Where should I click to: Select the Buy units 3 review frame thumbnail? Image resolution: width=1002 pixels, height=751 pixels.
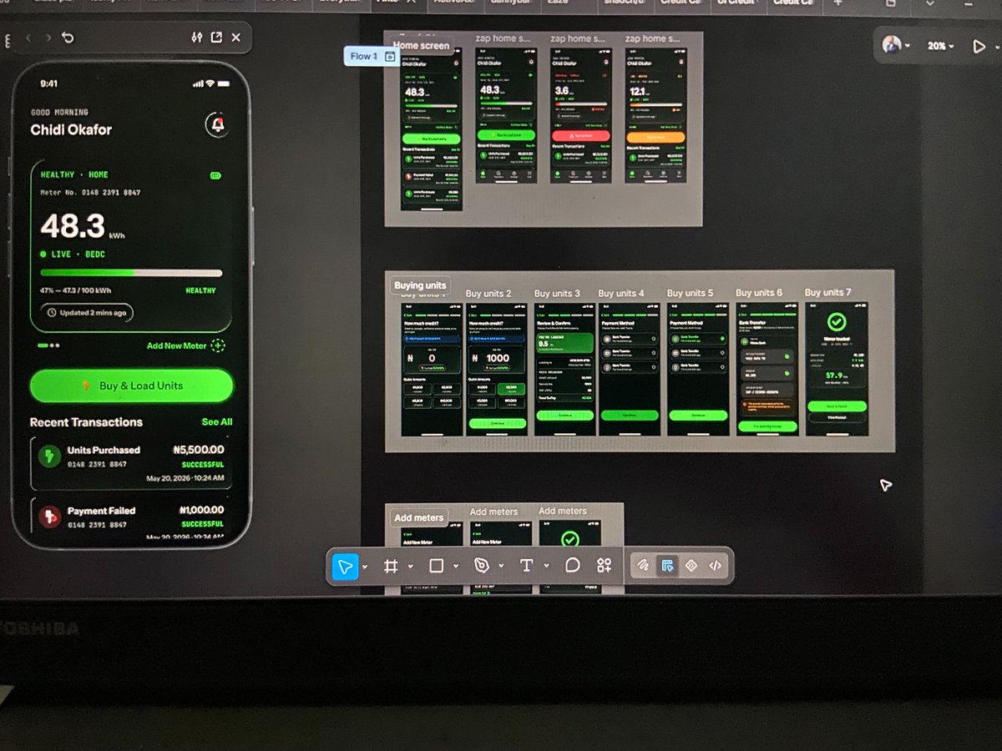pos(564,369)
